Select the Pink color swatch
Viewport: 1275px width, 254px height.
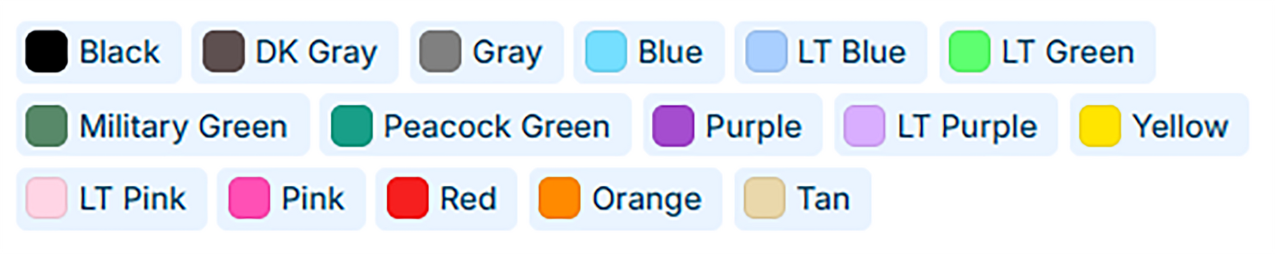[292, 199]
